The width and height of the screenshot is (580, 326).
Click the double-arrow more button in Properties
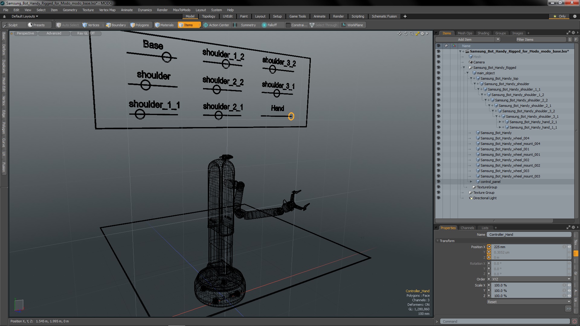(568, 308)
